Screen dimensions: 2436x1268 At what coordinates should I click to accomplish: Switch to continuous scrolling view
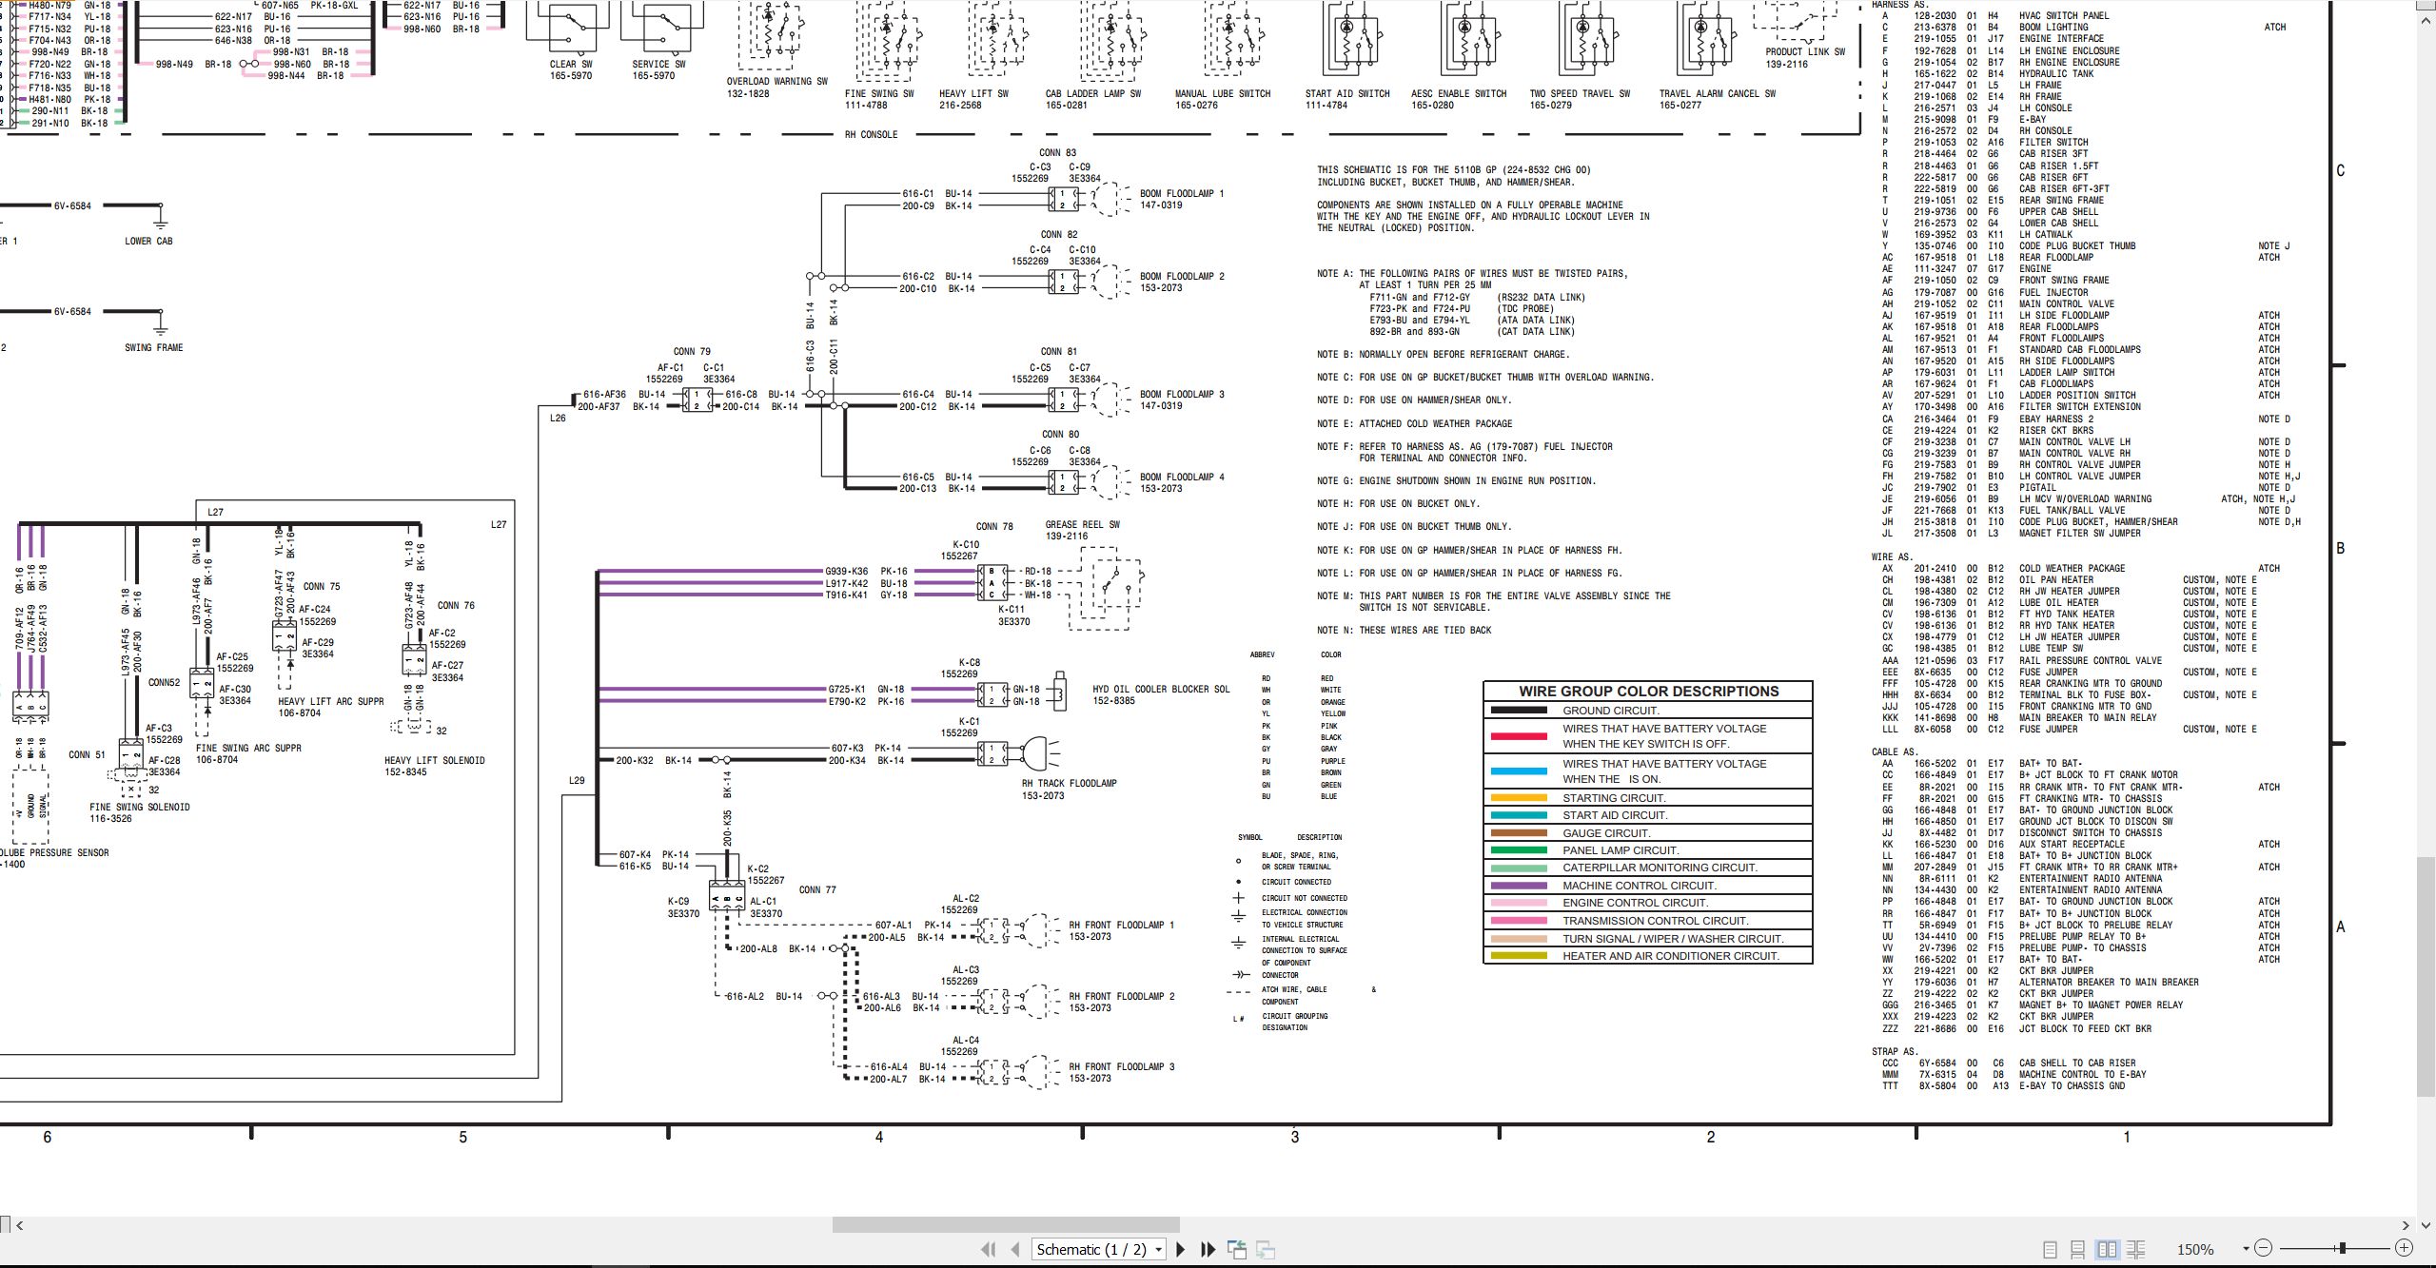coord(2078,1249)
